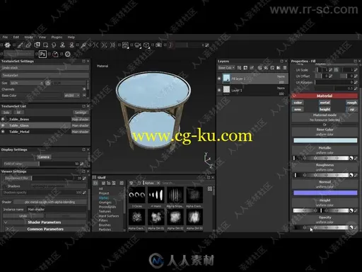This screenshot has height=272, width=362.
Task: Select the Paint brush tool
Action: (x=21, y=45)
